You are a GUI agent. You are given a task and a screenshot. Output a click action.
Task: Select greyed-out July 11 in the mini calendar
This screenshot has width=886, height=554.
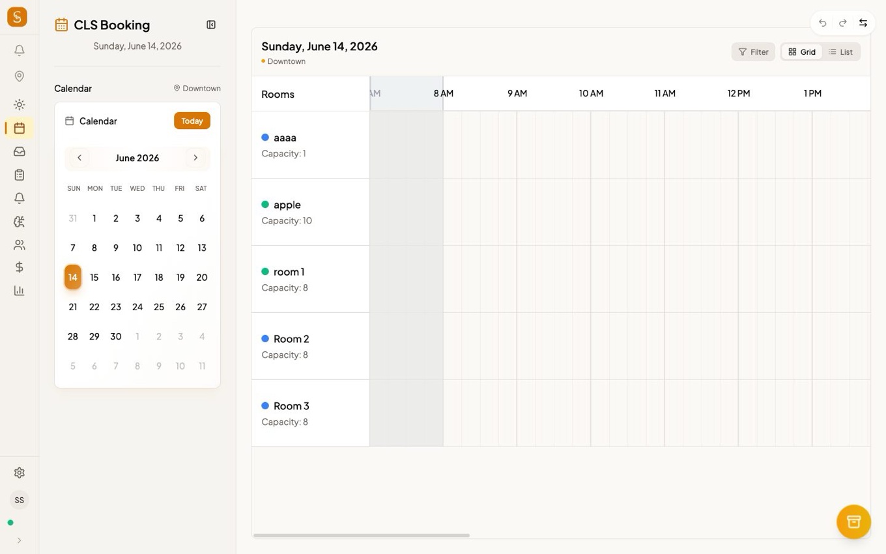(x=202, y=366)
